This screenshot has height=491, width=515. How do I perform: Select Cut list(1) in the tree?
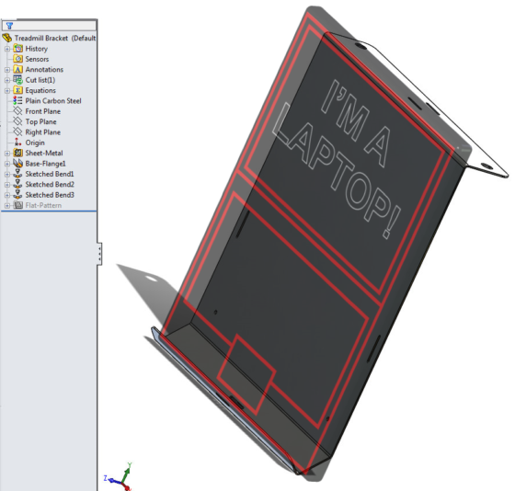(40, 80)
